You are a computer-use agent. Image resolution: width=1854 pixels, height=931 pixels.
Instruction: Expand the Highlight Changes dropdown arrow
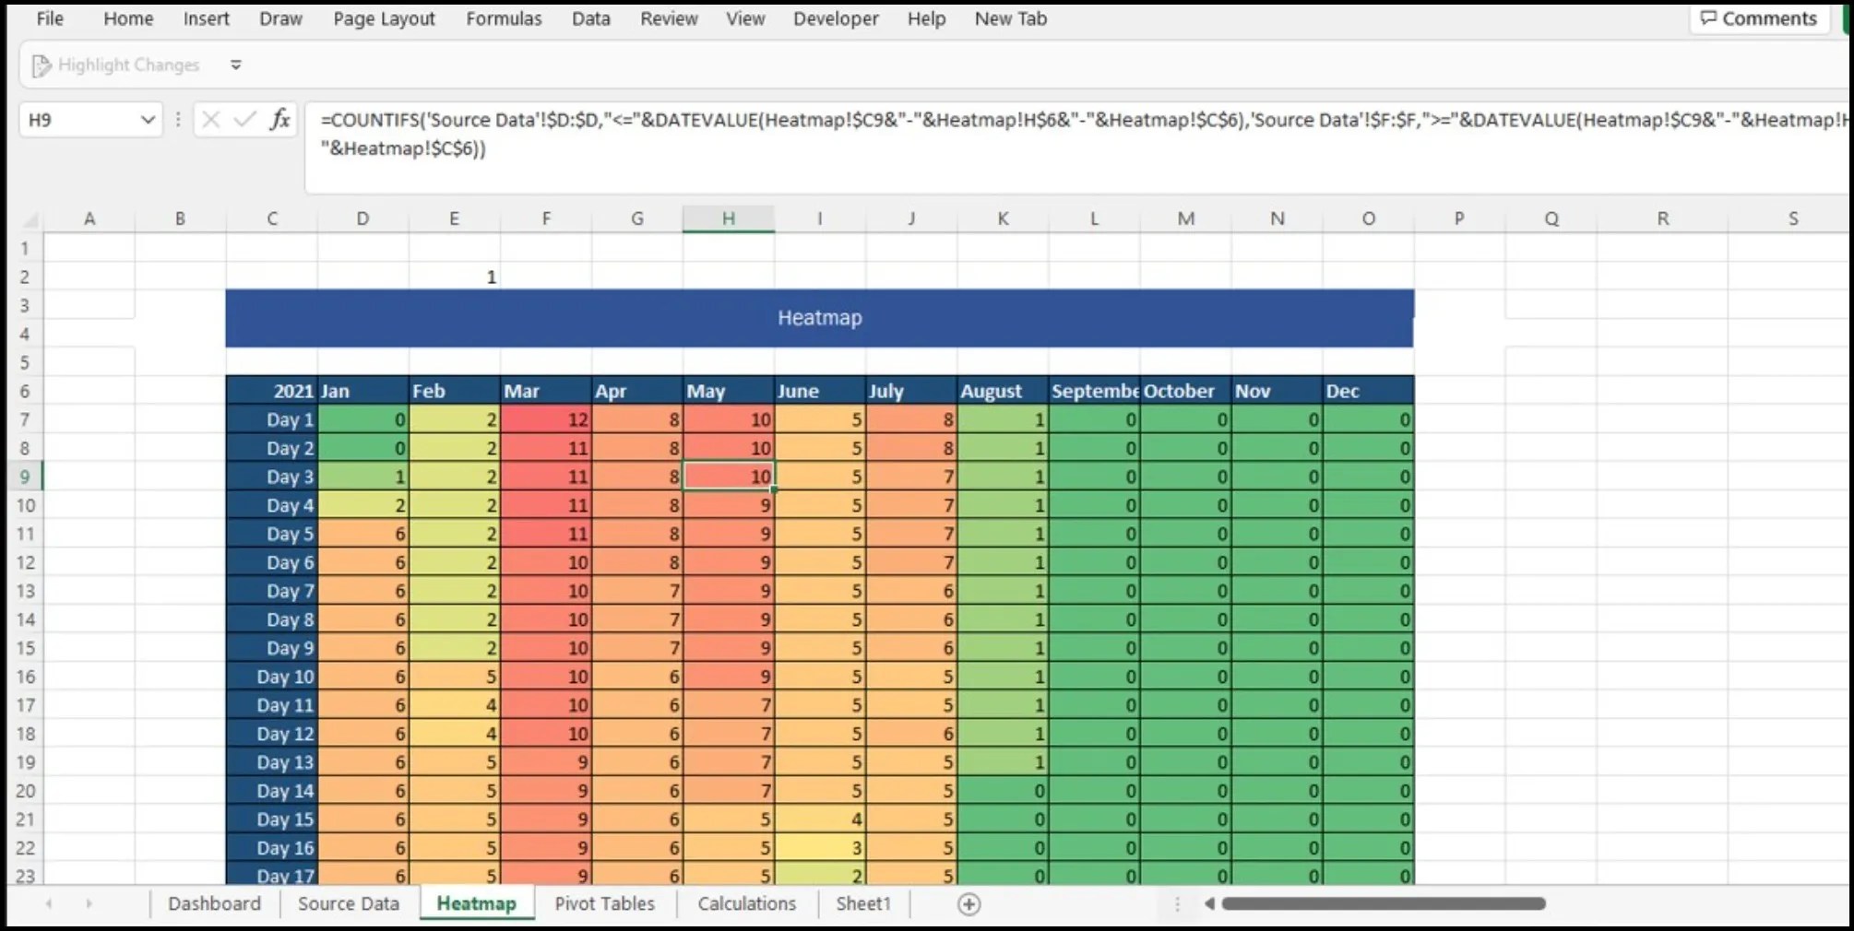point(236,65)
